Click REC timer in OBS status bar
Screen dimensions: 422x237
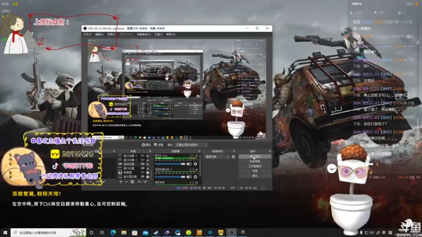pos(216,188)
